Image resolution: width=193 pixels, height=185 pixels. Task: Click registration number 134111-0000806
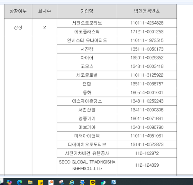pos(147,110)
